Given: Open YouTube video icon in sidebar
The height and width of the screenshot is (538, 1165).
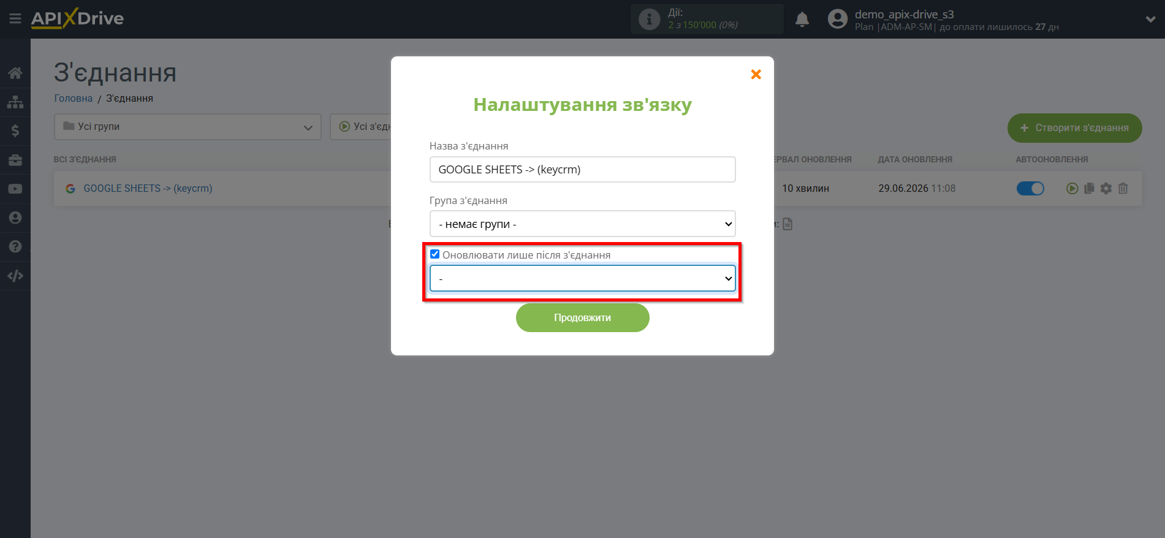Looking at the screenshot, I should 15,189.
